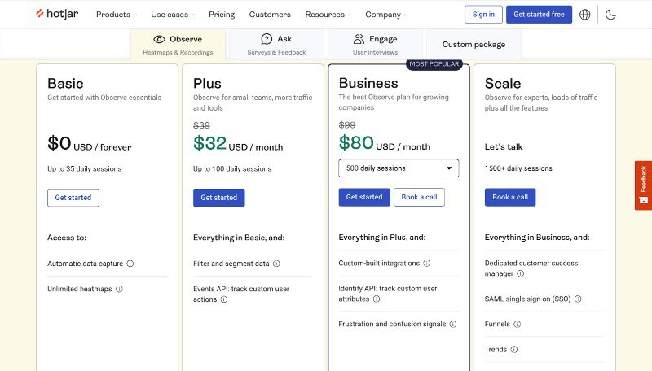The height and width of the screenshot is (371, 652).
Task: Click the $0 USD / forever price
Action: (x=90, y=143)
